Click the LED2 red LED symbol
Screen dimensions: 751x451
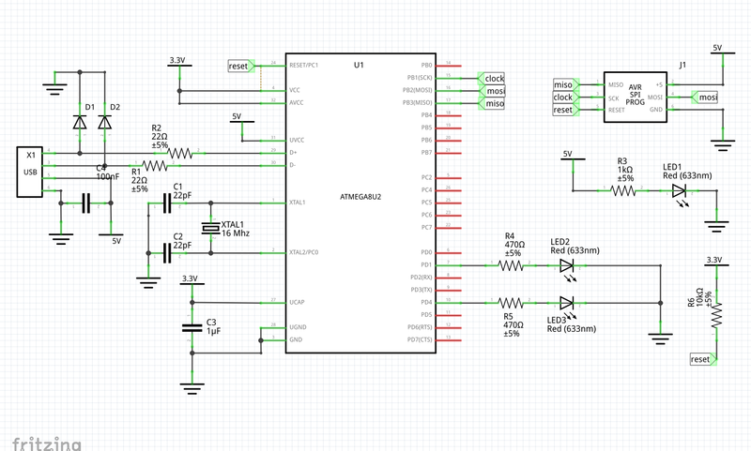(x=566, y=266)
